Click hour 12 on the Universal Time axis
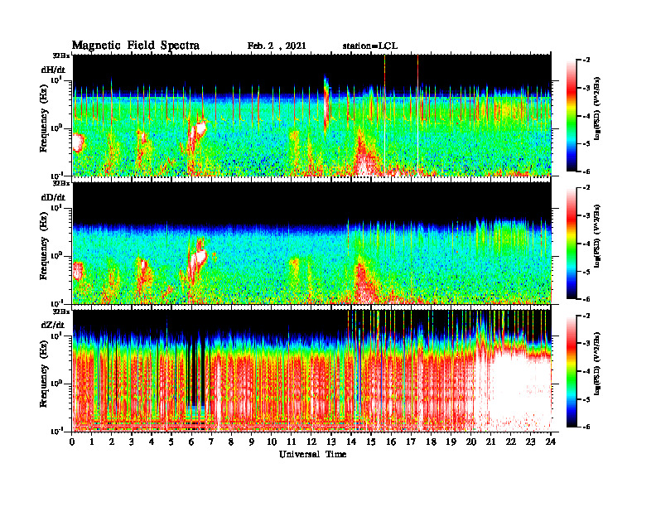This screenshot has height=507, width=656. [311, 442]
